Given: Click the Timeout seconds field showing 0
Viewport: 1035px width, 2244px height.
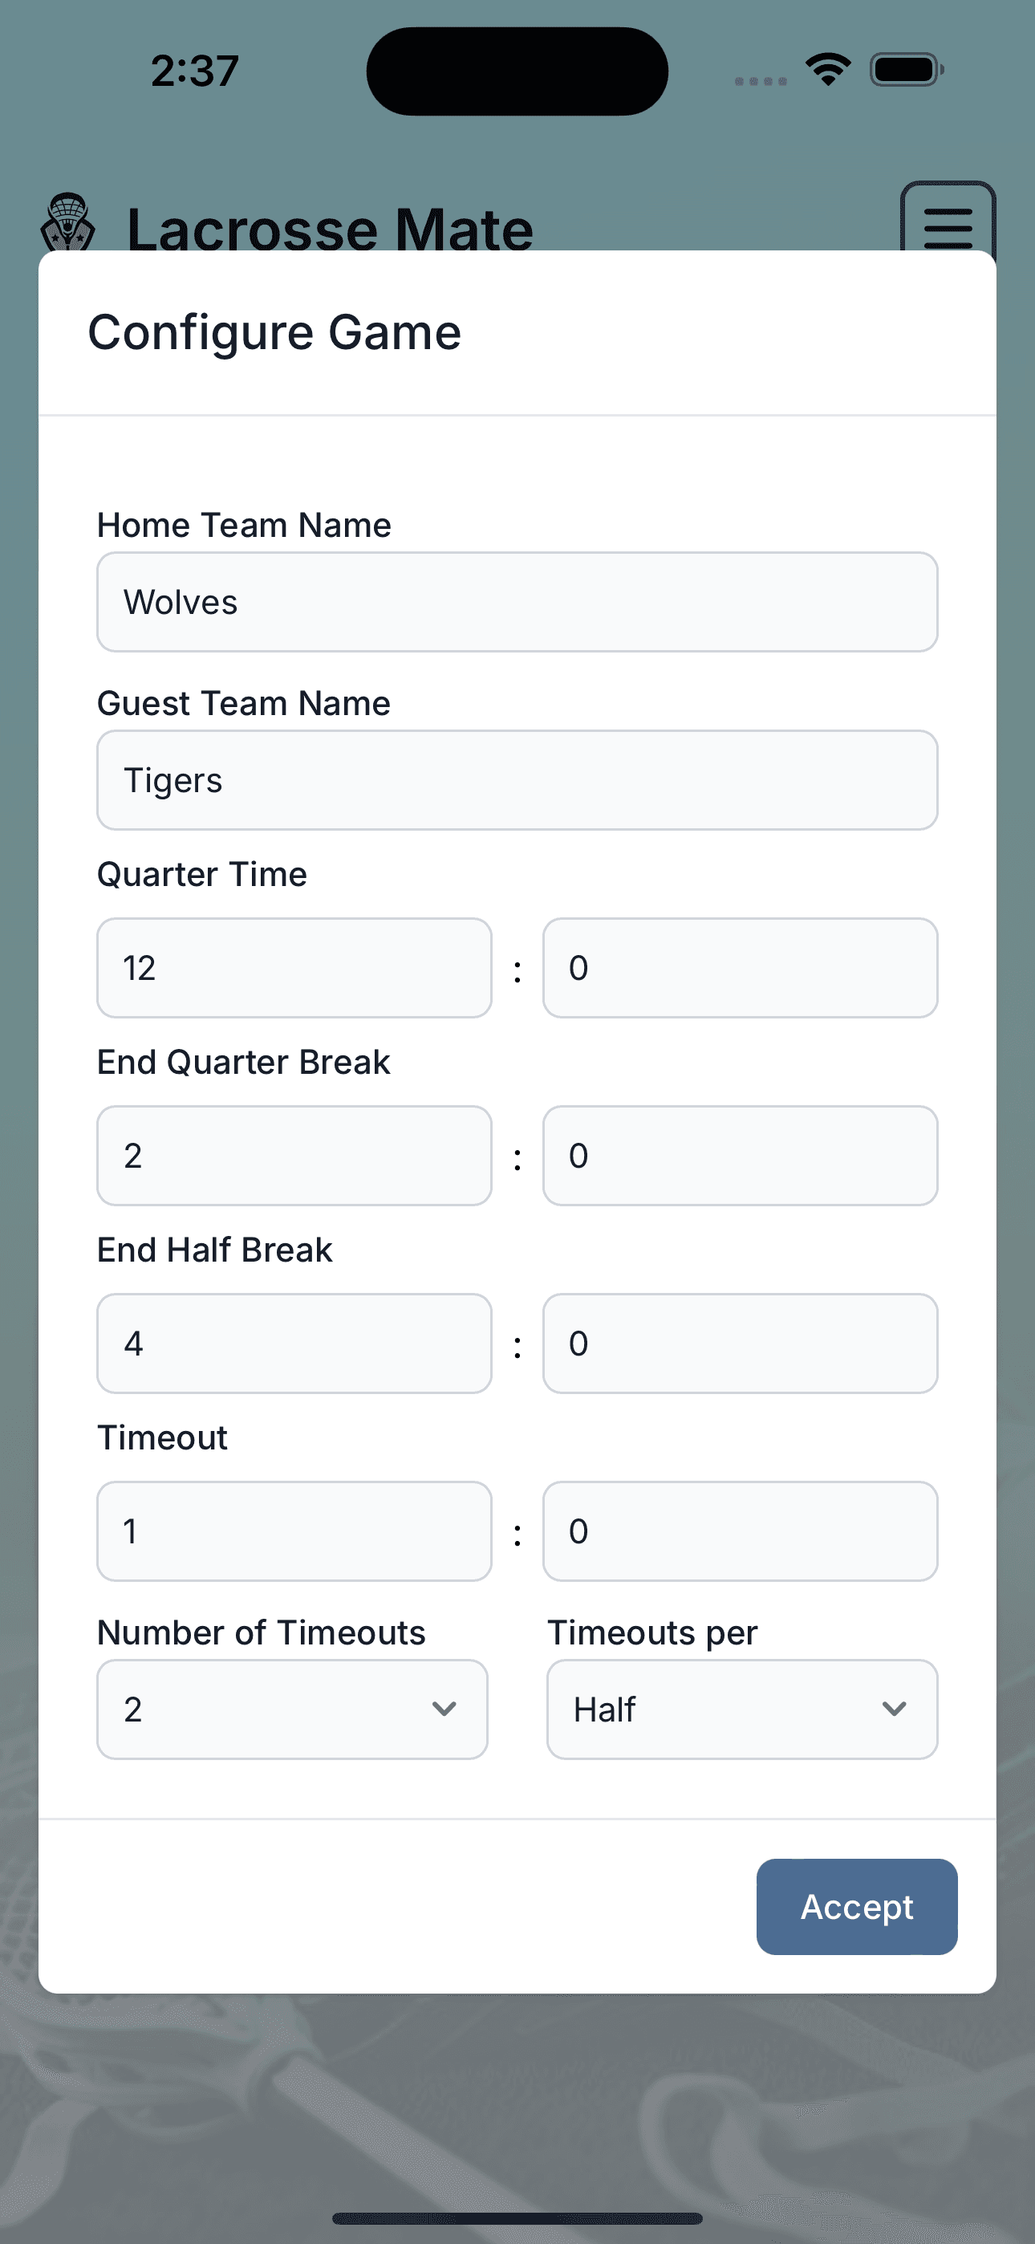Looking at the screenshot, I should tap(740, 1531).
